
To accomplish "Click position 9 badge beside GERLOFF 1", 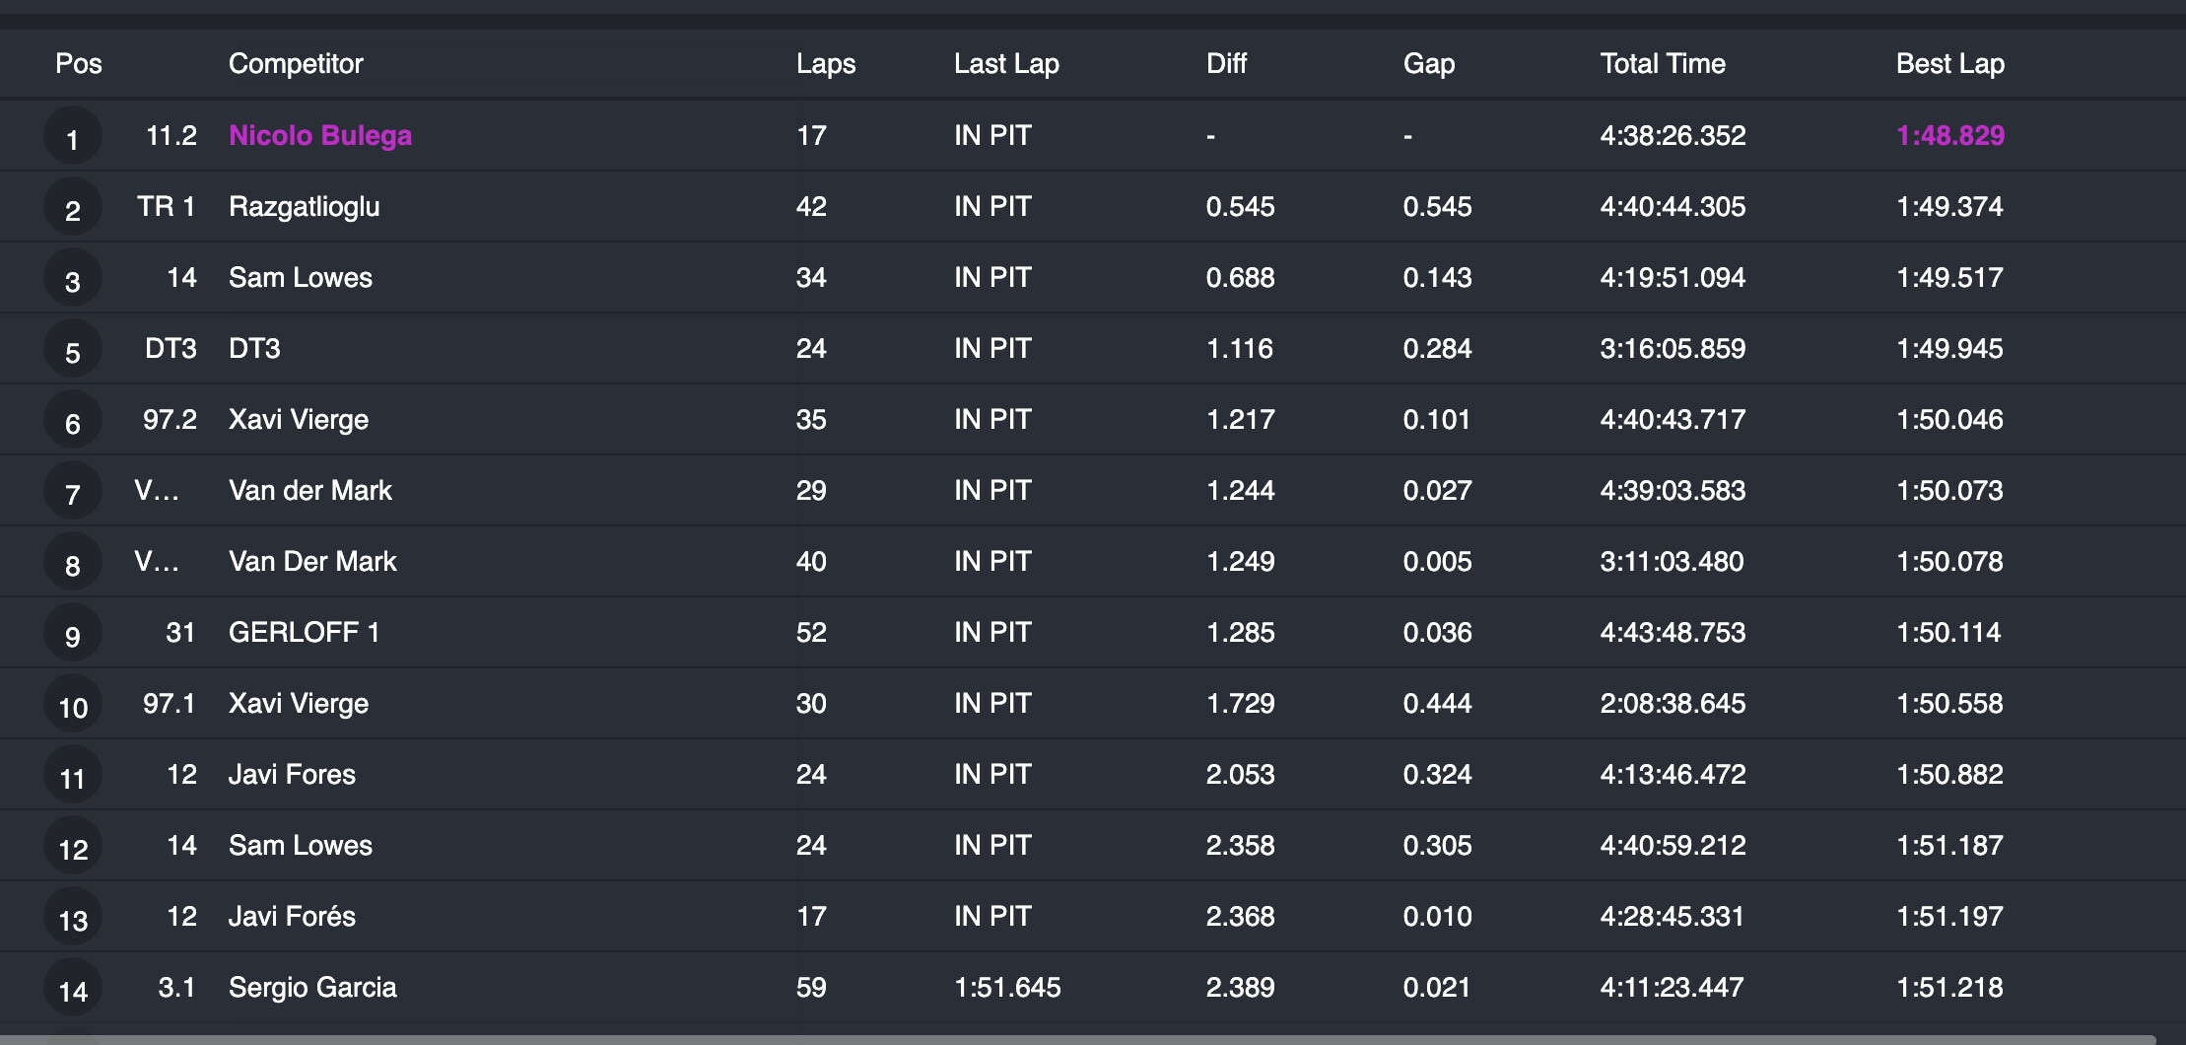I will [x=72, y=633].
